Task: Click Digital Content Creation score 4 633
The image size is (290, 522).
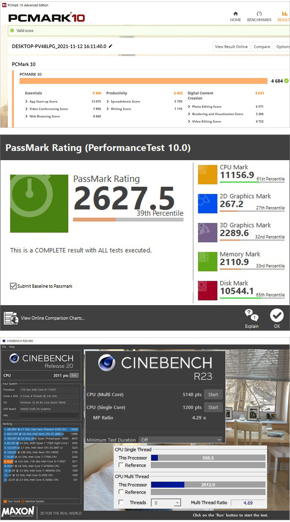Action: tap(259, 93)
